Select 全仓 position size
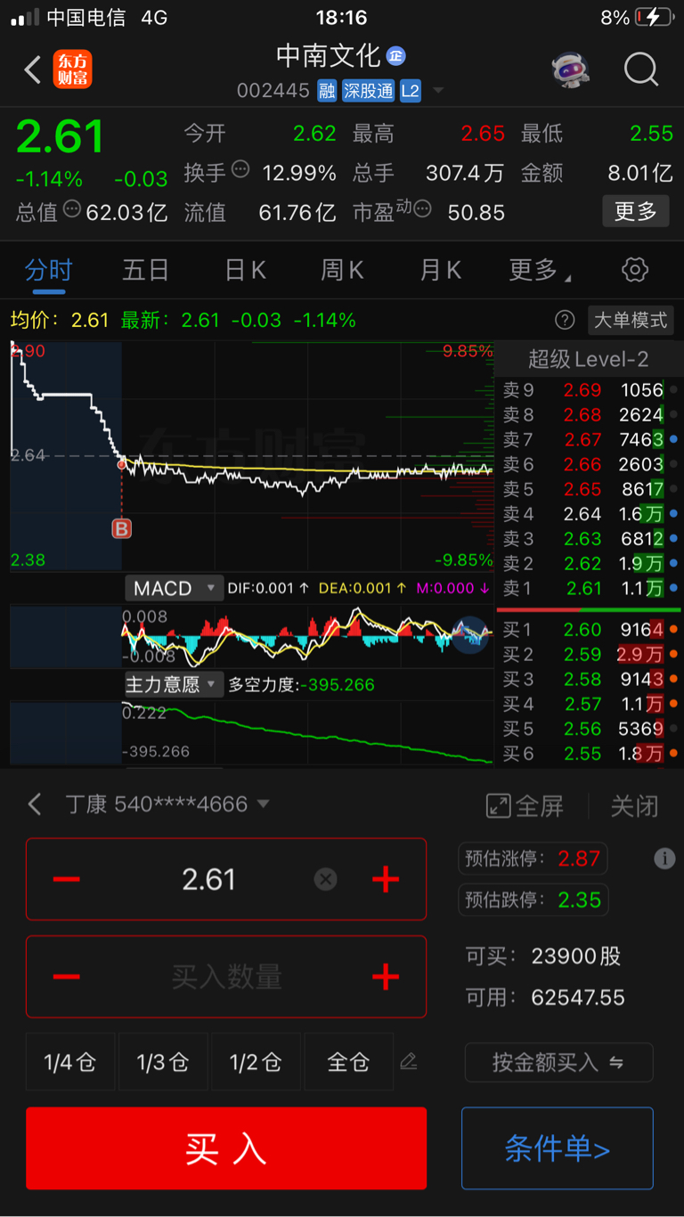The width and height of the screenshot is (684, 1217). 348,1062
